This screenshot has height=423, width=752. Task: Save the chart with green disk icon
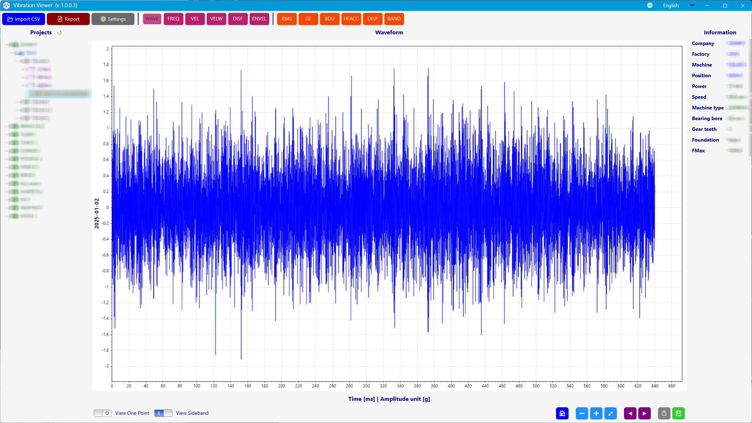coord(678,413)
